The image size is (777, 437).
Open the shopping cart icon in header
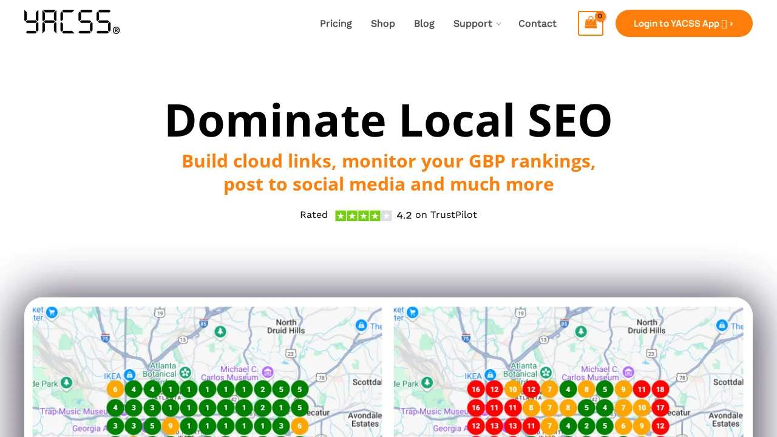(590, 24)
